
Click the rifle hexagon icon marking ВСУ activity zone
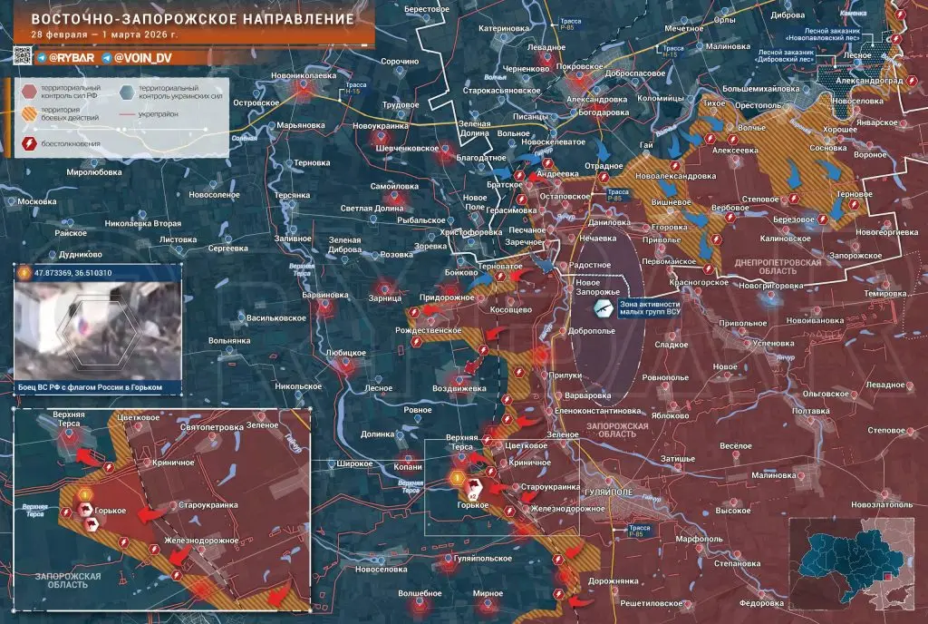[x=604, y=308]
